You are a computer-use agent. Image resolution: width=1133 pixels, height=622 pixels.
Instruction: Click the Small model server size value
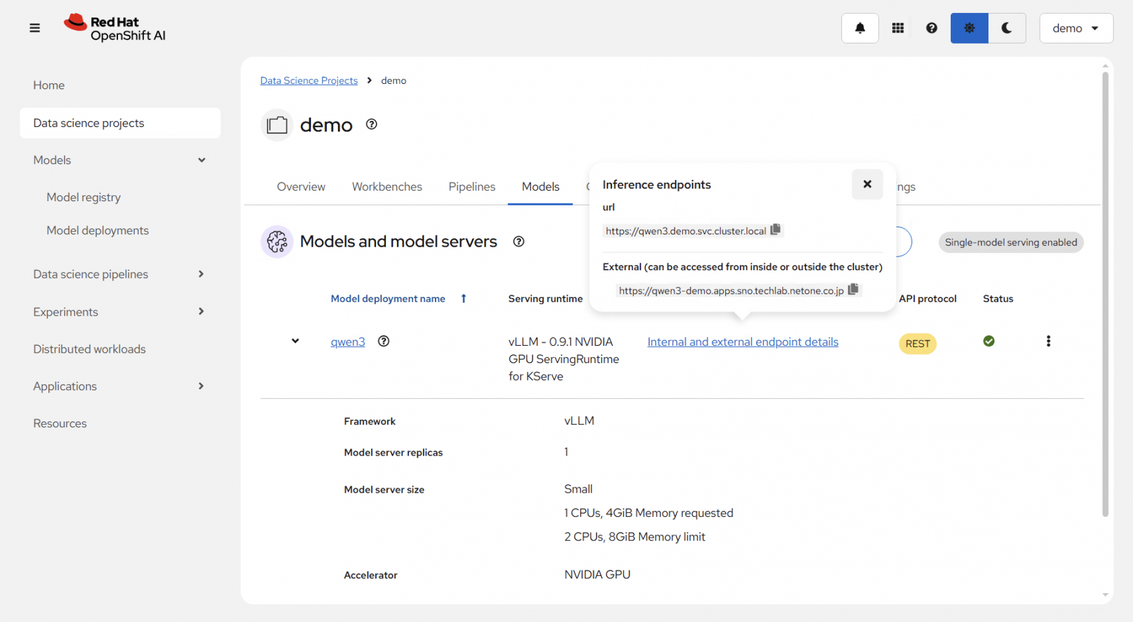tap(578, 489)
